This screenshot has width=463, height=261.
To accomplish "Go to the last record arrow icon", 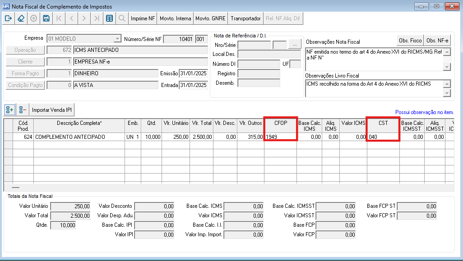I will coord(97,18).
